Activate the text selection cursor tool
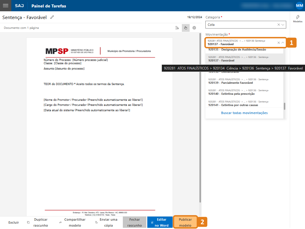305x229 pixels. coord(177,28)
